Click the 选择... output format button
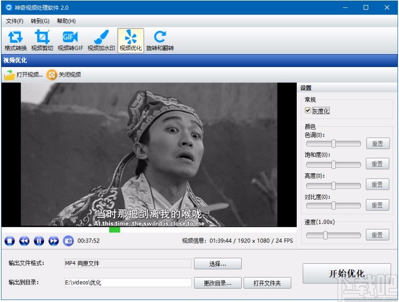 (x=218, y=264)
